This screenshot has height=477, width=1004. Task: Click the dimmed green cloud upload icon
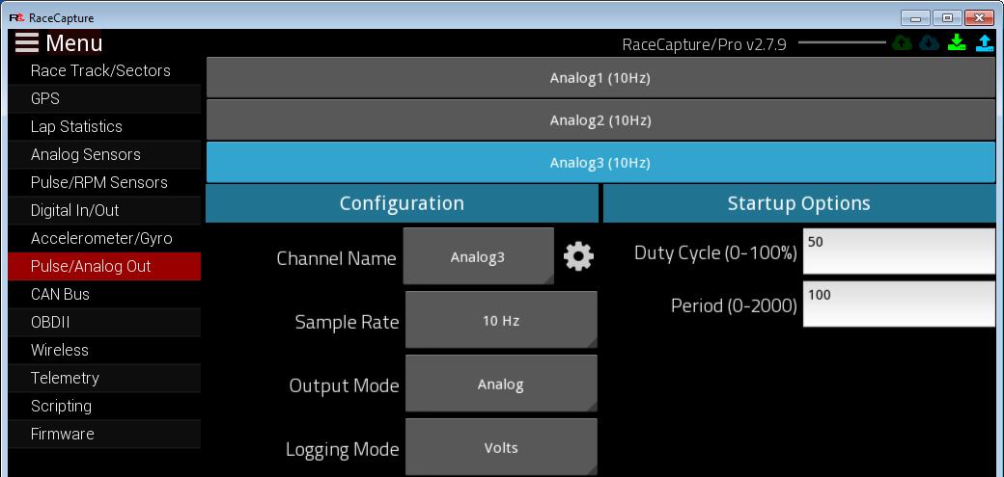click(902, 42)
